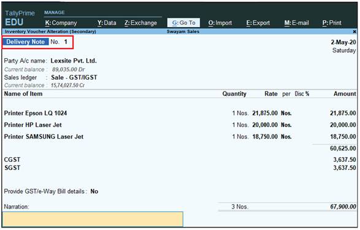This screenshot has height=230, width=360.
Task: Click the Quantity column header
Action: click(x=234, y=94)
